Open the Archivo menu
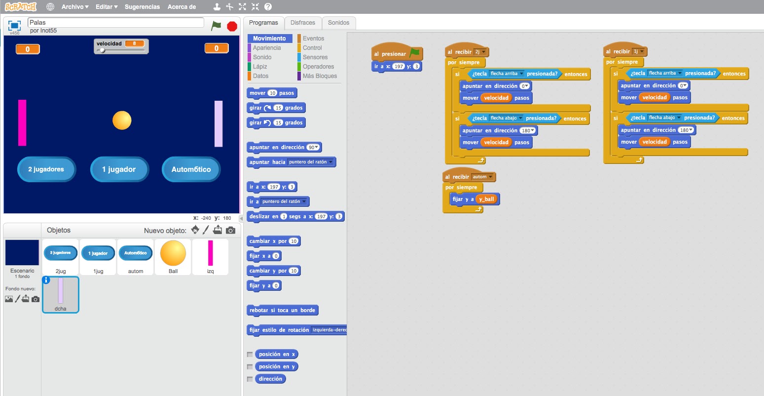The height and width of the screenshot is (396, 764). 72,7
